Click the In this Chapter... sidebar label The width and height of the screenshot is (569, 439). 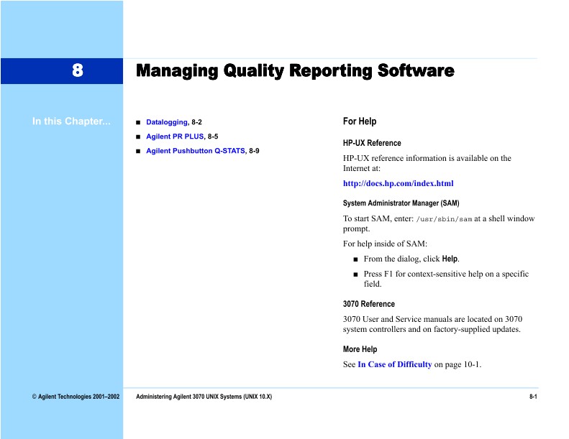click(71, 121)
